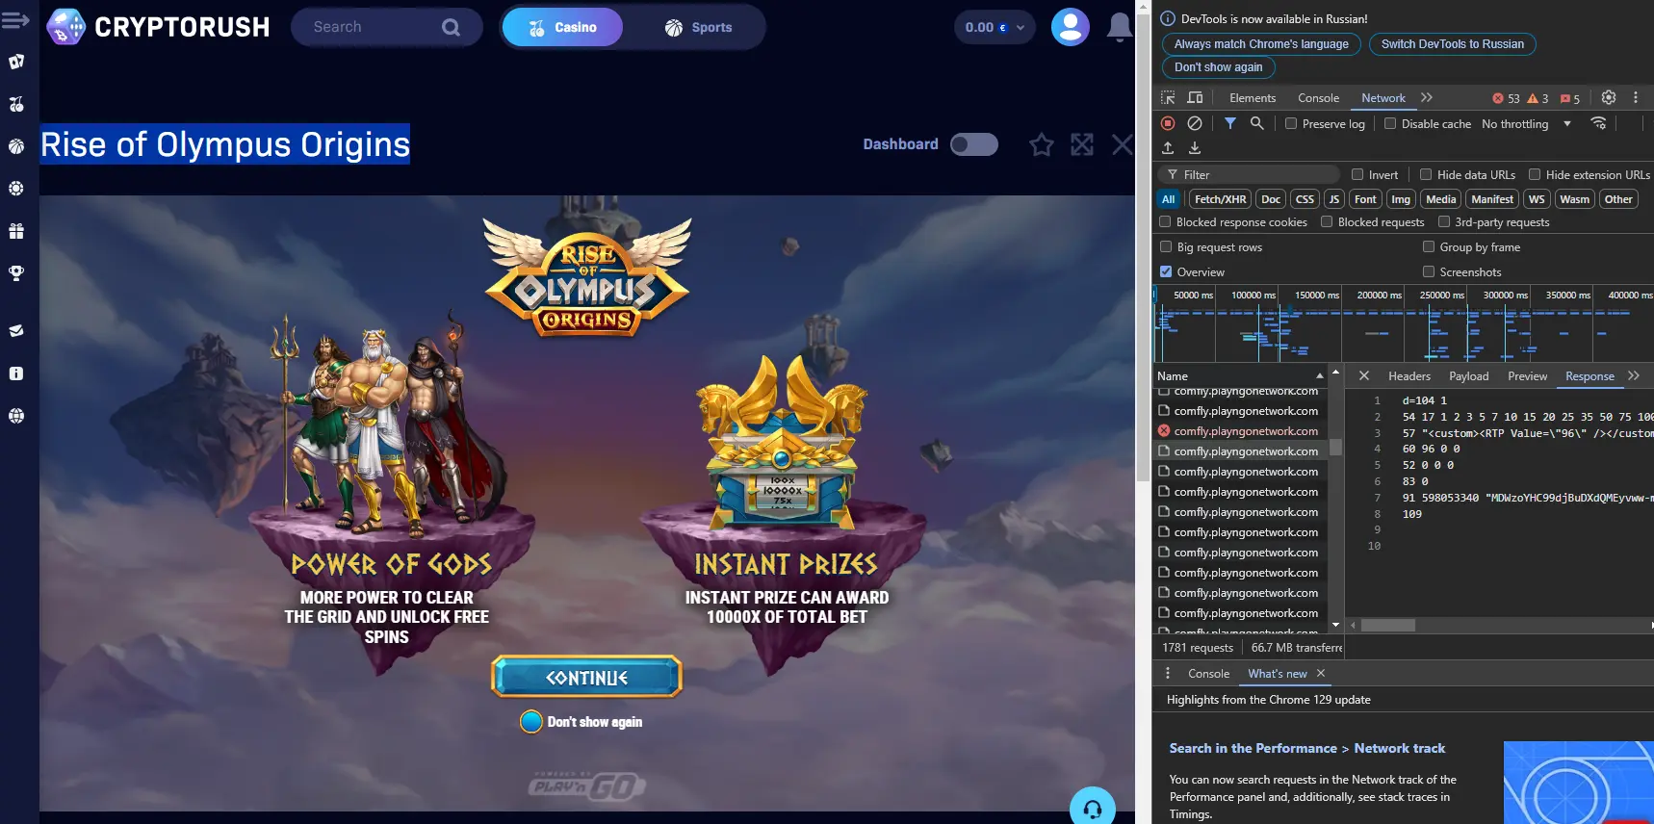Click the response pane horizontal scrollbar

[1387, 625]
